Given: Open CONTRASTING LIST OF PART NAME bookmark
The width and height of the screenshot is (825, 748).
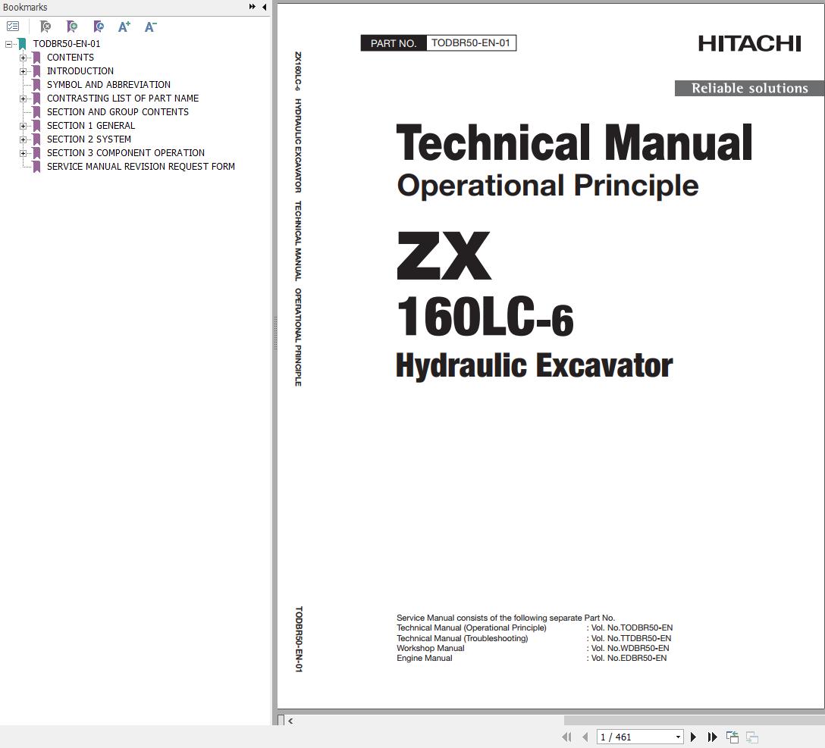Looking at the screenshot, I should (x=123, y=99).
